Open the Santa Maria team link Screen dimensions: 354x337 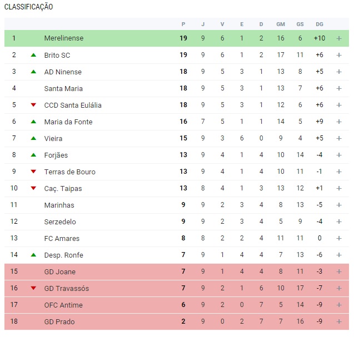tap(63, 88)
